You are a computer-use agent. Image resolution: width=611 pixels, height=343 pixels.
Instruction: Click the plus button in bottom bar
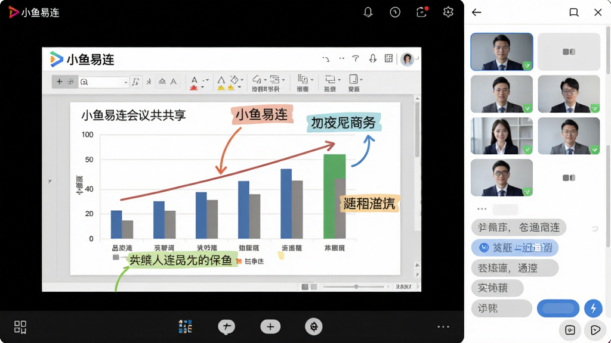point(270,327)
